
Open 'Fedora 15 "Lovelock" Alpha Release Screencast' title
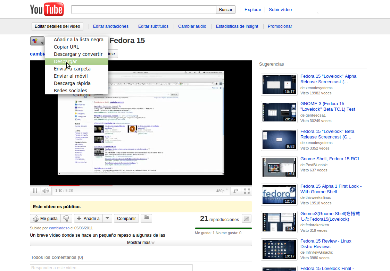click(328, 79)
